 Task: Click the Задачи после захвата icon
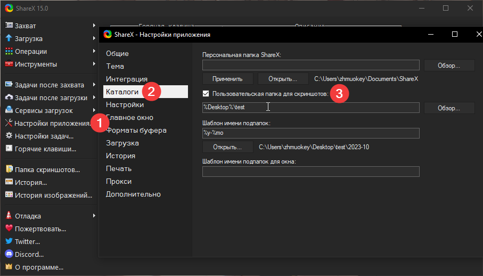9,84
